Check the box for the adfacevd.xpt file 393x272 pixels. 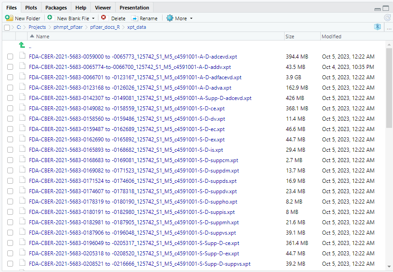10,77
